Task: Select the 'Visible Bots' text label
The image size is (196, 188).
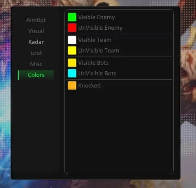Action: (93, 63)
